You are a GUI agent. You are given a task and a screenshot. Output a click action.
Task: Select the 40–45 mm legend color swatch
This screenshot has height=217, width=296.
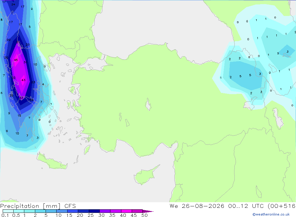pyautogui.click(x=126, y=211)
